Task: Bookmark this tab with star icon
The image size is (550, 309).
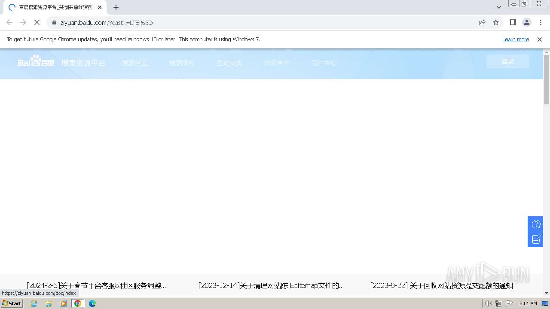Action: [x=496, y=22]
